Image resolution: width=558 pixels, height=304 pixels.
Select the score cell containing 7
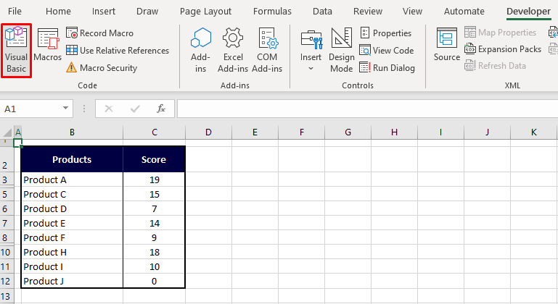click(x=154, y=209)
